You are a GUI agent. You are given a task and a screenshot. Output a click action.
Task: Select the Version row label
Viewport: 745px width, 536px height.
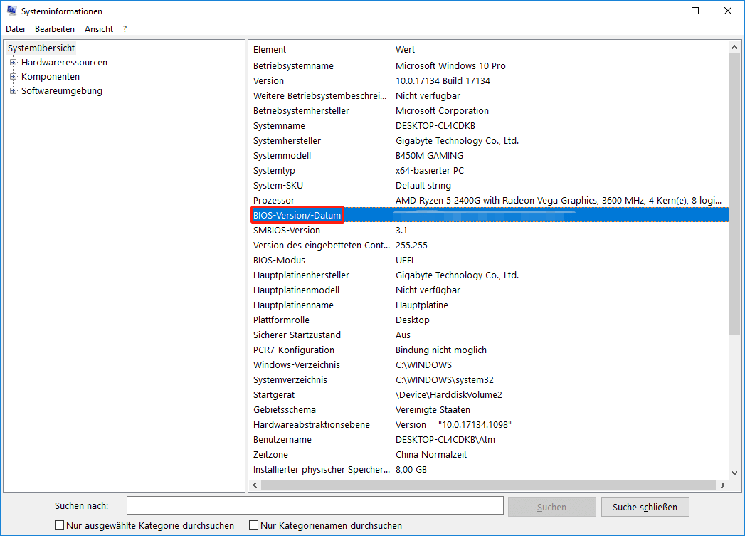(x=268, y=80)
